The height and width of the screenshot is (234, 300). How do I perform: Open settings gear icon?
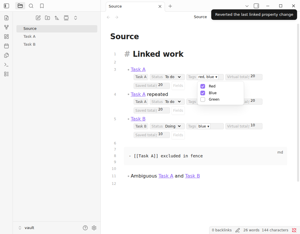click(x=94, y=228)
